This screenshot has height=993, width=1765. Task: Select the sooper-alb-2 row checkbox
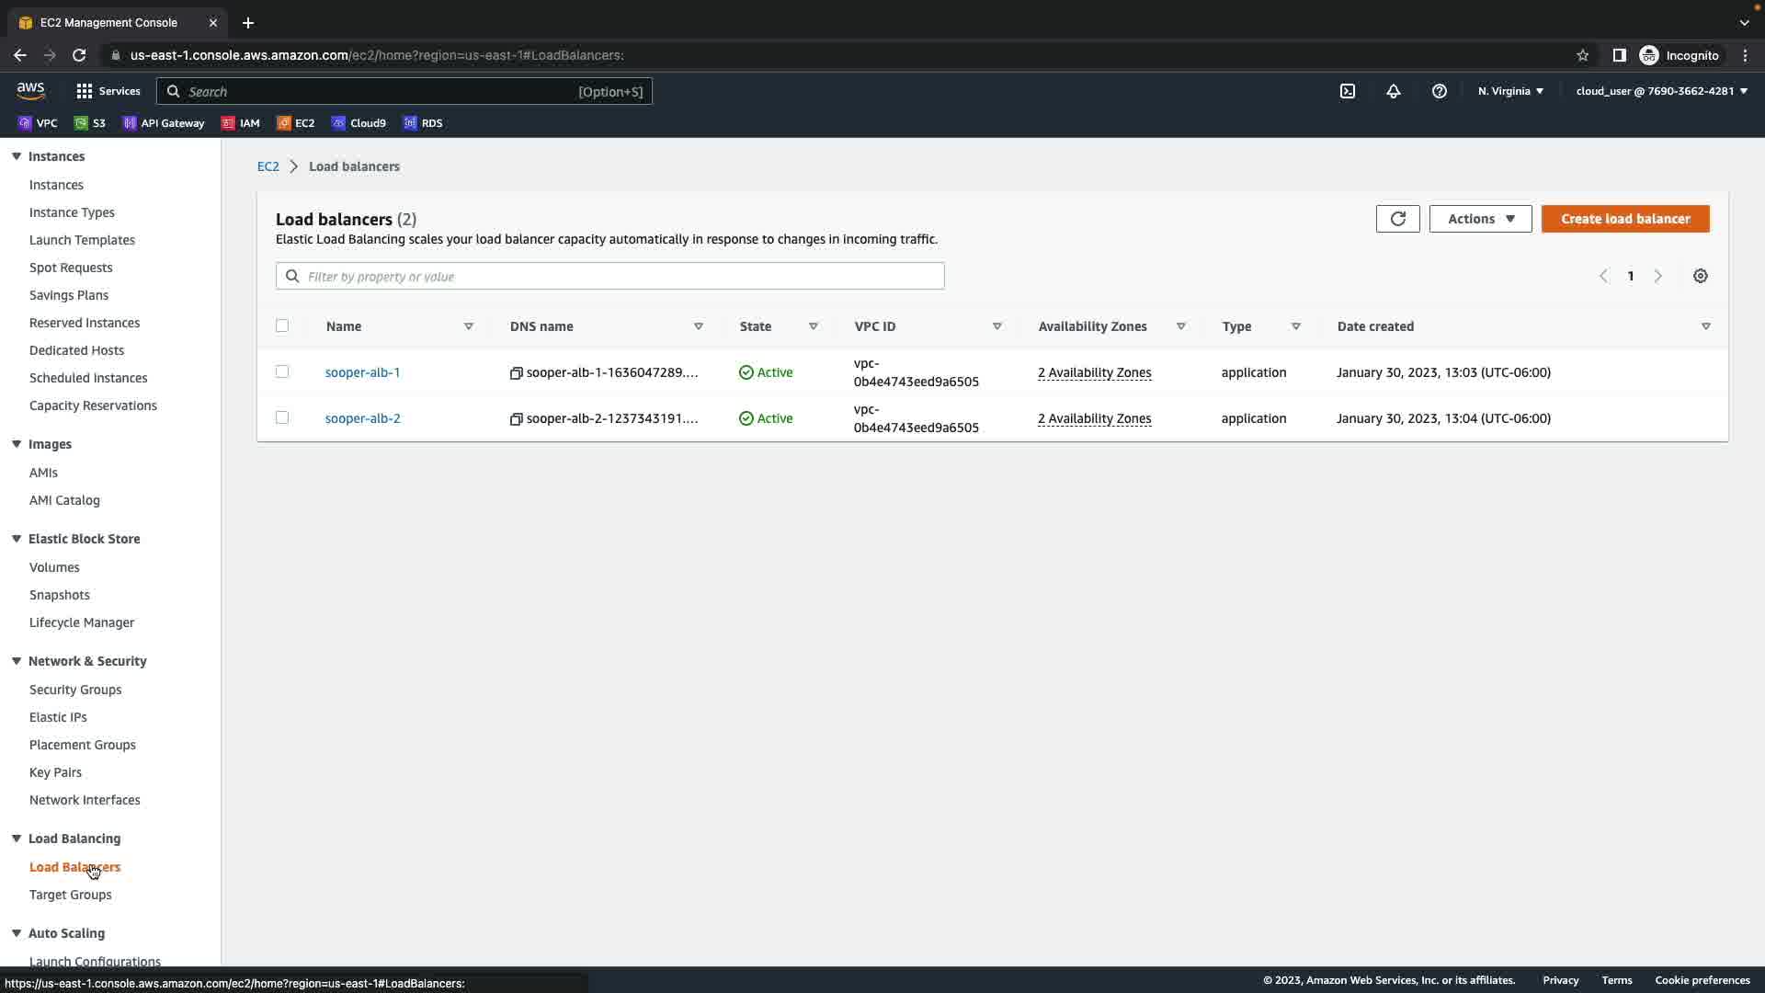pos(282,417)
